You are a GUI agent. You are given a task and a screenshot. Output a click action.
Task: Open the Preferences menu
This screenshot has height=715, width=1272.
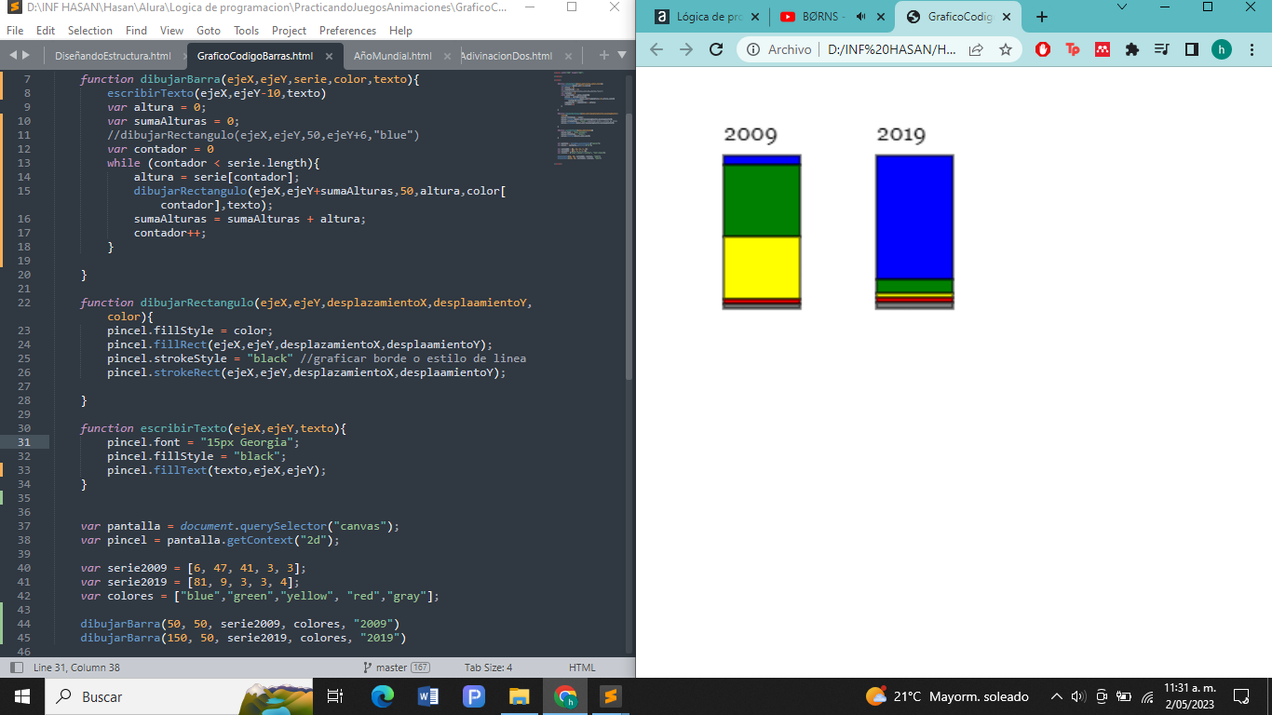coord(348,31)
